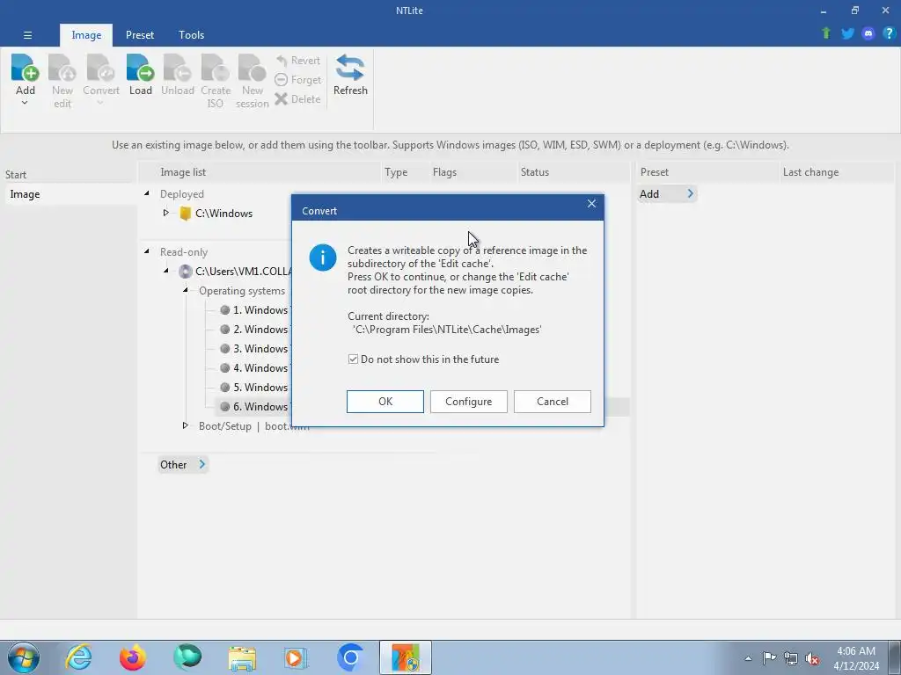
Task: Open the hamburger main menu
Action: pos(27,35)
